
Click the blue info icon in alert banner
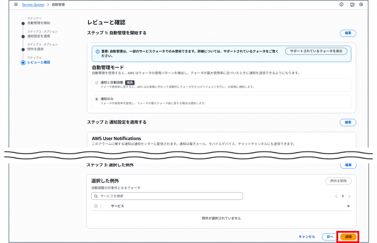[97, 52]
